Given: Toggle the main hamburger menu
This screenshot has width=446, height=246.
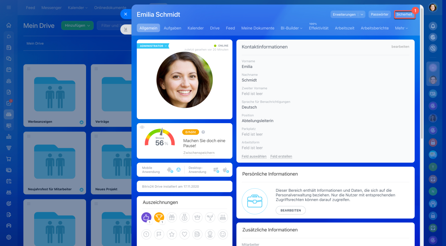Looking at the screenshot, I should (9, 7).
